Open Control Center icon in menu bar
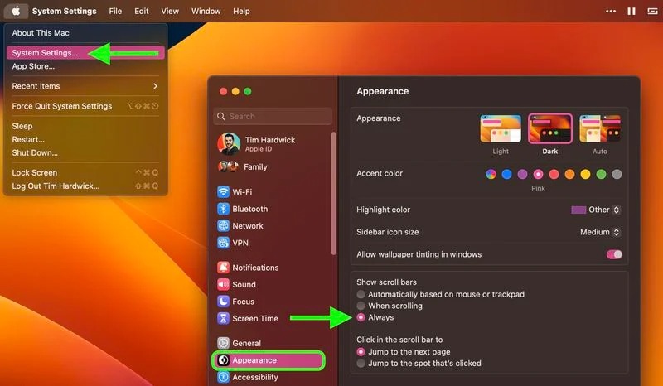 (652, 11)
